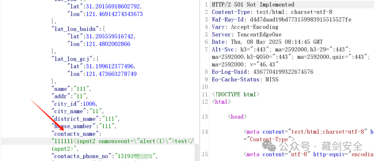This screenshot has height=161, width=374.
Task: Select the "addr":"11" line
Action: click(x=70, y=97)
